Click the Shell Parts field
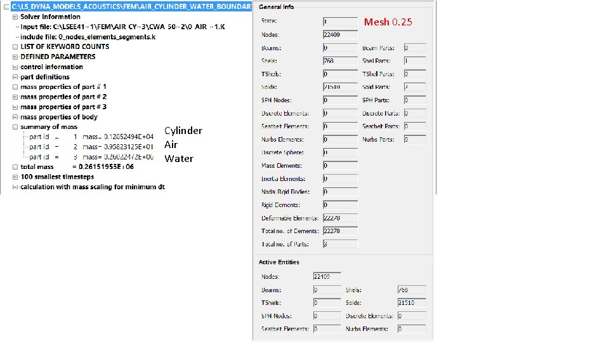609x343 pixels. (x=415, y=61)
